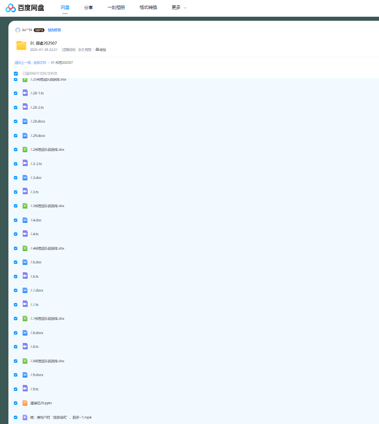Uncheck the checkbox for 7.29.docx
This screenshot has width=379, height=424.
point(16,135)
